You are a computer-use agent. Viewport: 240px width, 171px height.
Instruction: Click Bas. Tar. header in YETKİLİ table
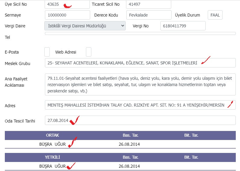[131, 157]
